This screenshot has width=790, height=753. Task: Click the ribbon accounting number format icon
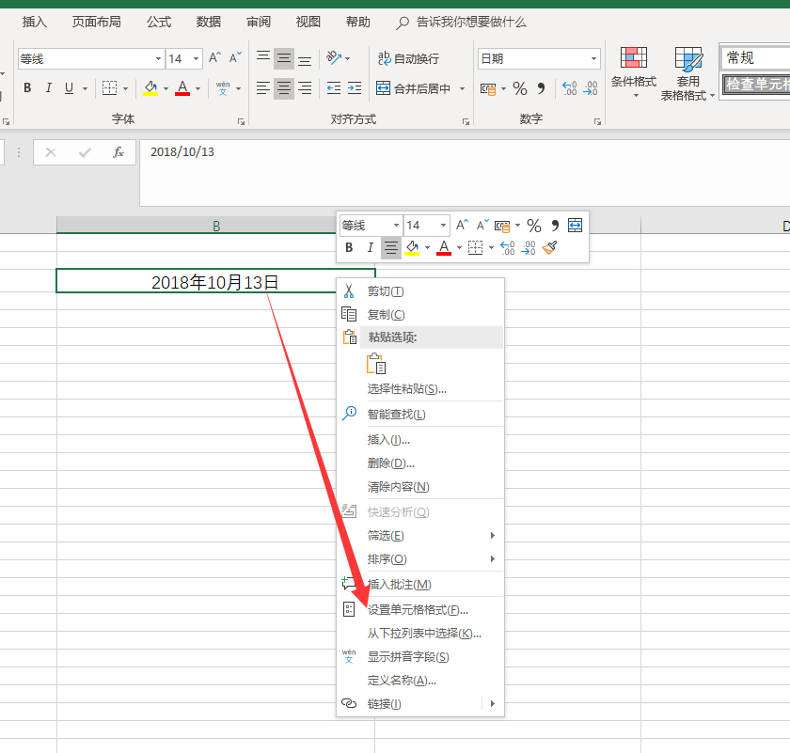tap(488, 89)
